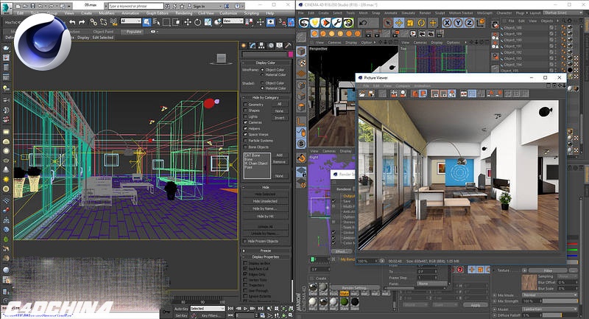The height and width of the screenshot is (319, 589).
Task: Click the light bulb icon in Cinema 4D toolbar
Action: coord(315,23)
